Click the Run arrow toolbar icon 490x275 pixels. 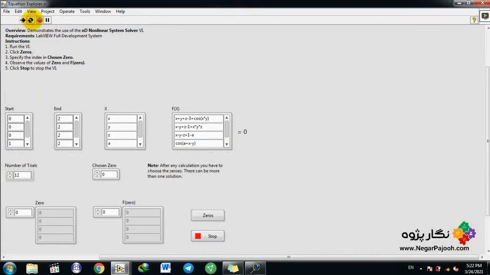(23, 20)
